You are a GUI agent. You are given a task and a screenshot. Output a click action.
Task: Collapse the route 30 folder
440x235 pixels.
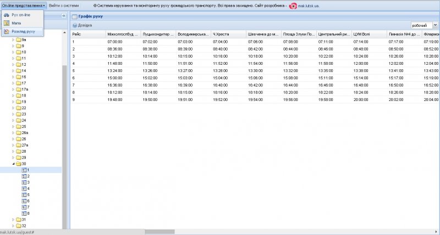[x=13, y=164]
